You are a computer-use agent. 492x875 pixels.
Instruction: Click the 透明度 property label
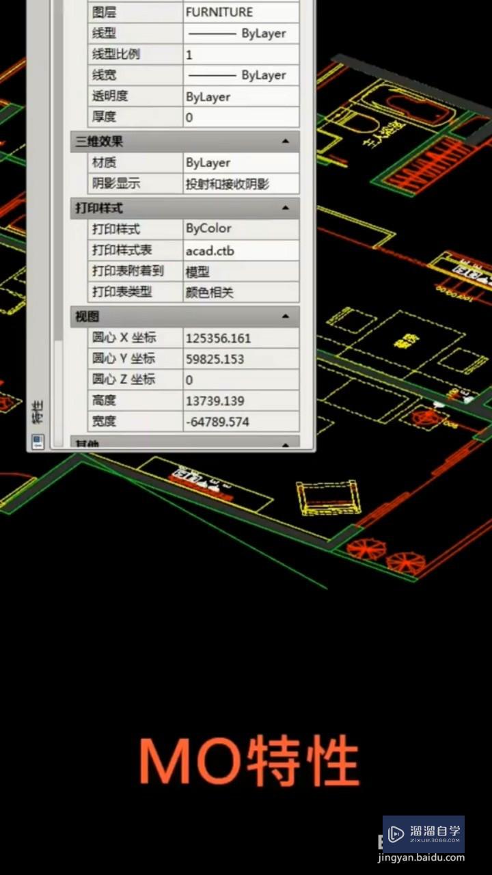click(x=110, y=96)
